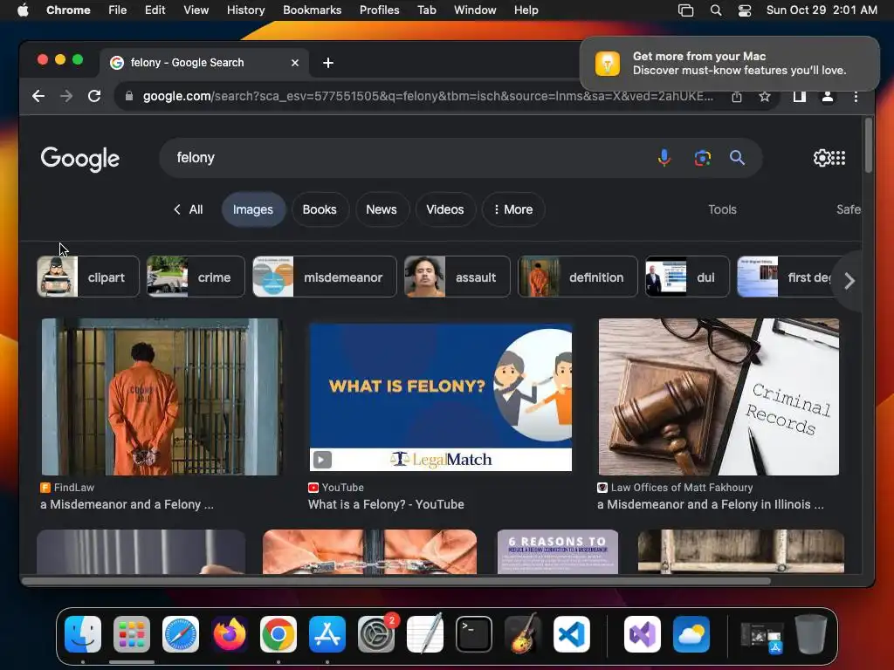This screenshot has height=670, width=894.
Task: Open the Chrome profile icon
Action: click(828, 97)
